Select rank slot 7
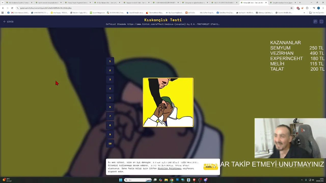Image resolution: width=326 pixels, height=183 pixels. coord(110,116)
